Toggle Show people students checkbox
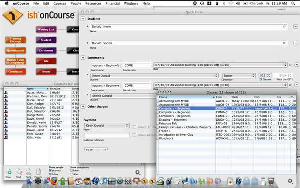Viewport: 300px width, 188px height. 50,170
